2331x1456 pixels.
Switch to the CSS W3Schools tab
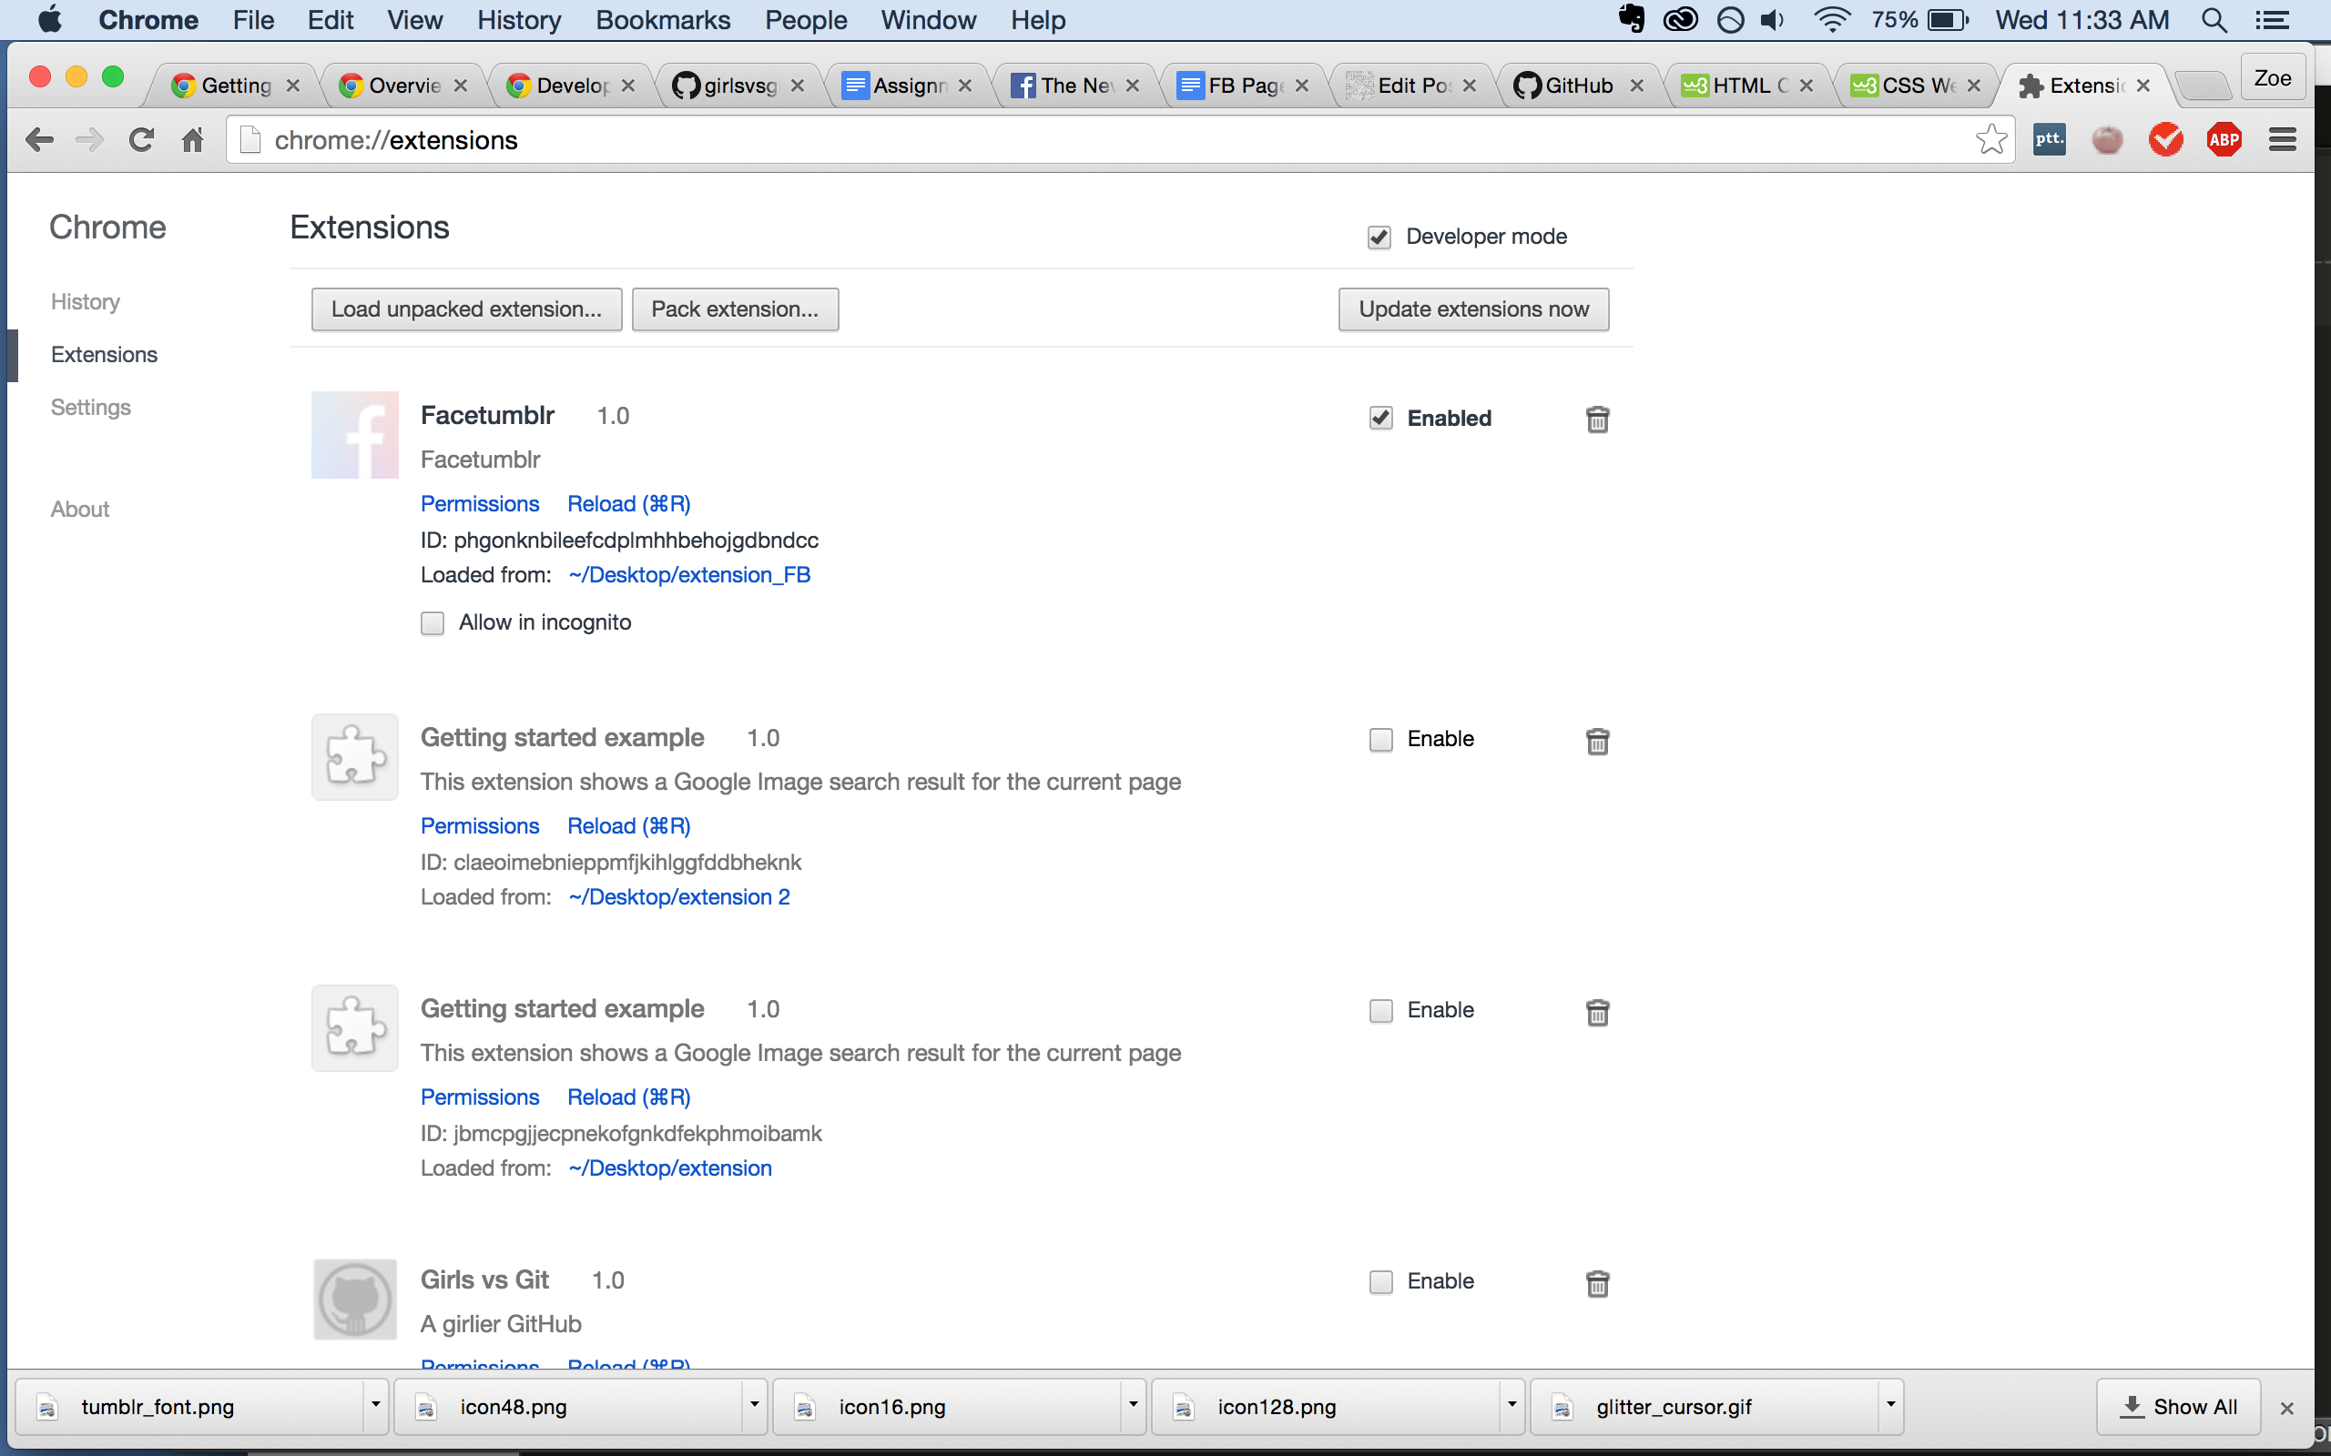1915,86
